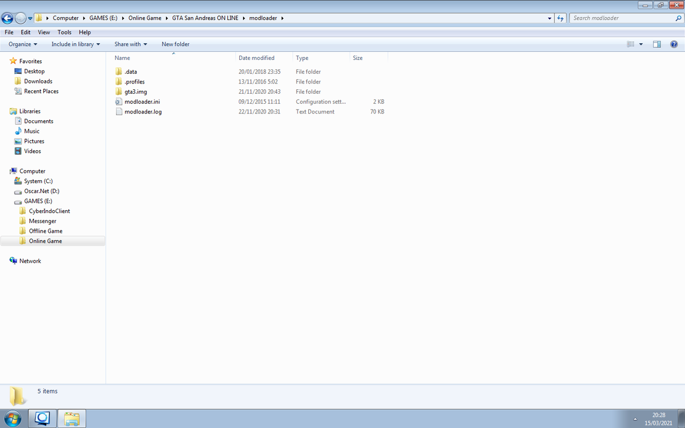Screen dimensions: 685x428
Task: Click the Videos library icon
Action: pos(18,151)
